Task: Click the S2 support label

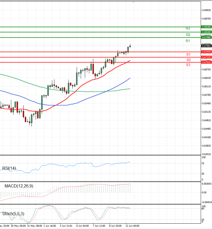Action: 189,60
